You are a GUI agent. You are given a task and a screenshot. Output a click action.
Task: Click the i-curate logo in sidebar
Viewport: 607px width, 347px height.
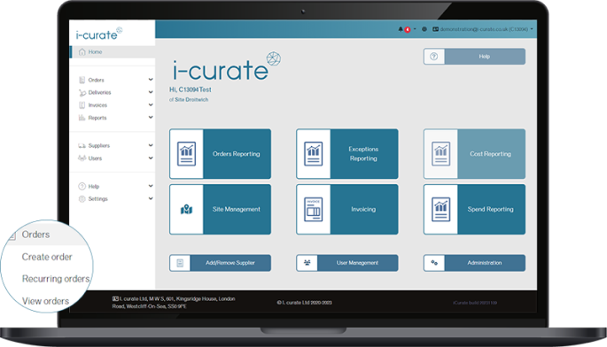[x=99, y=34]
